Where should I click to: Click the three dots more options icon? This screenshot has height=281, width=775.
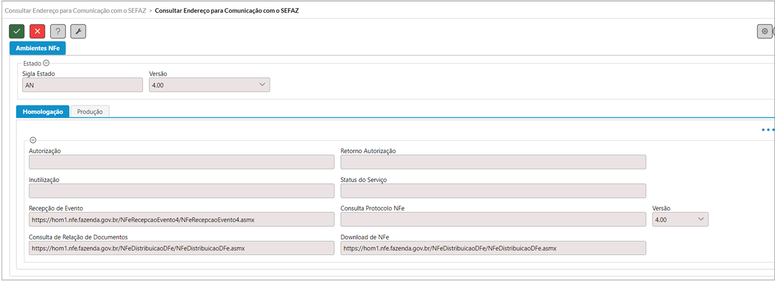click(x=768, y=130)
